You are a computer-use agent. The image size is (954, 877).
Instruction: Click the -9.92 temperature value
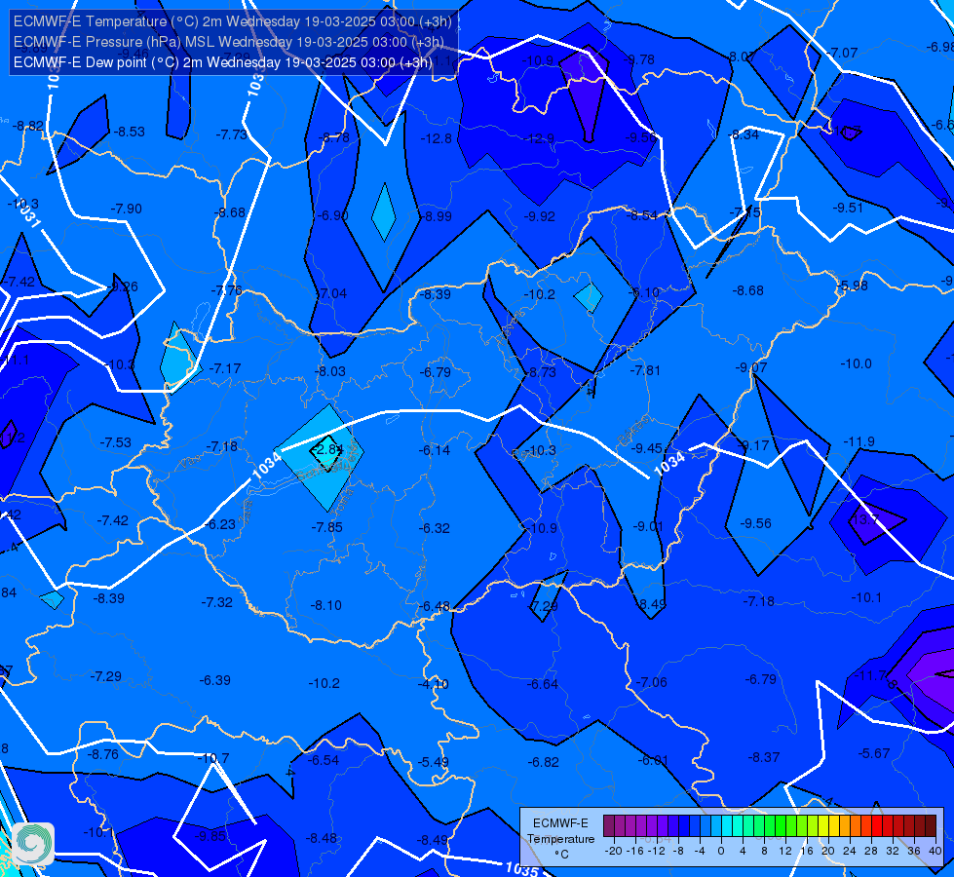tap(540, 216)
